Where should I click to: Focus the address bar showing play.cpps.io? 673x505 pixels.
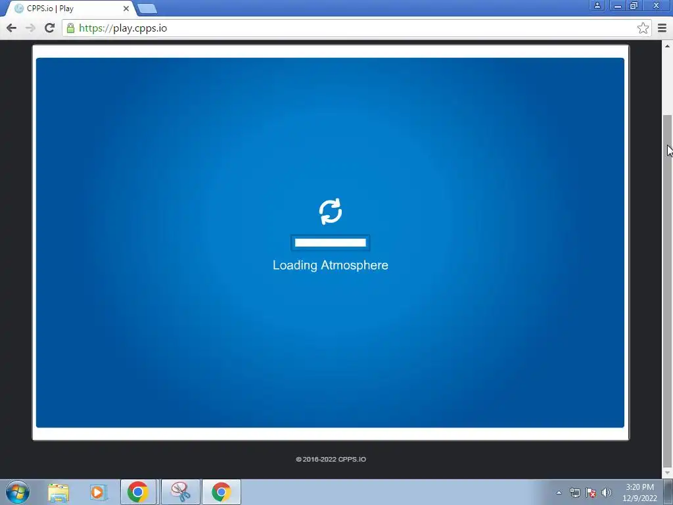356,28
